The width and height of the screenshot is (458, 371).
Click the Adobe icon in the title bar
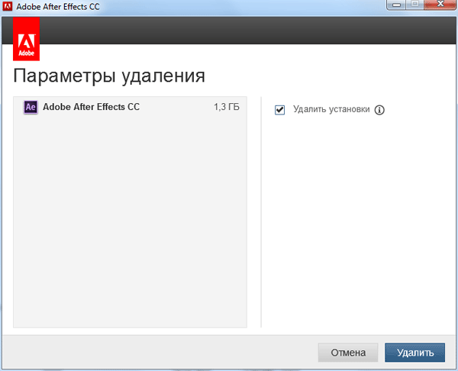point(8,6)
